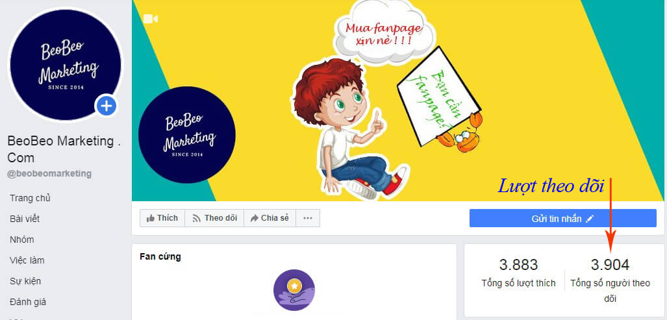This screenshot has width=667, height=320.
Task: Click the BeoBeo Marketing profile picture
Action: (66, 64)
